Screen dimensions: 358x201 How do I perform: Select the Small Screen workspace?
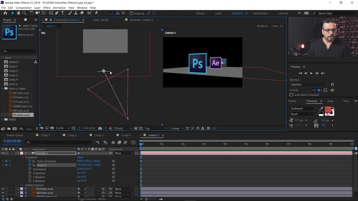point(260,13)
